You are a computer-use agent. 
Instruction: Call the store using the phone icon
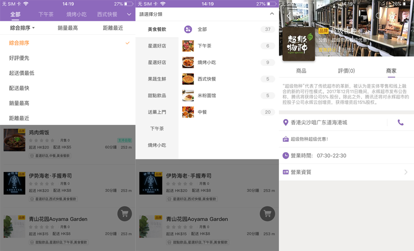pos(401,122)
